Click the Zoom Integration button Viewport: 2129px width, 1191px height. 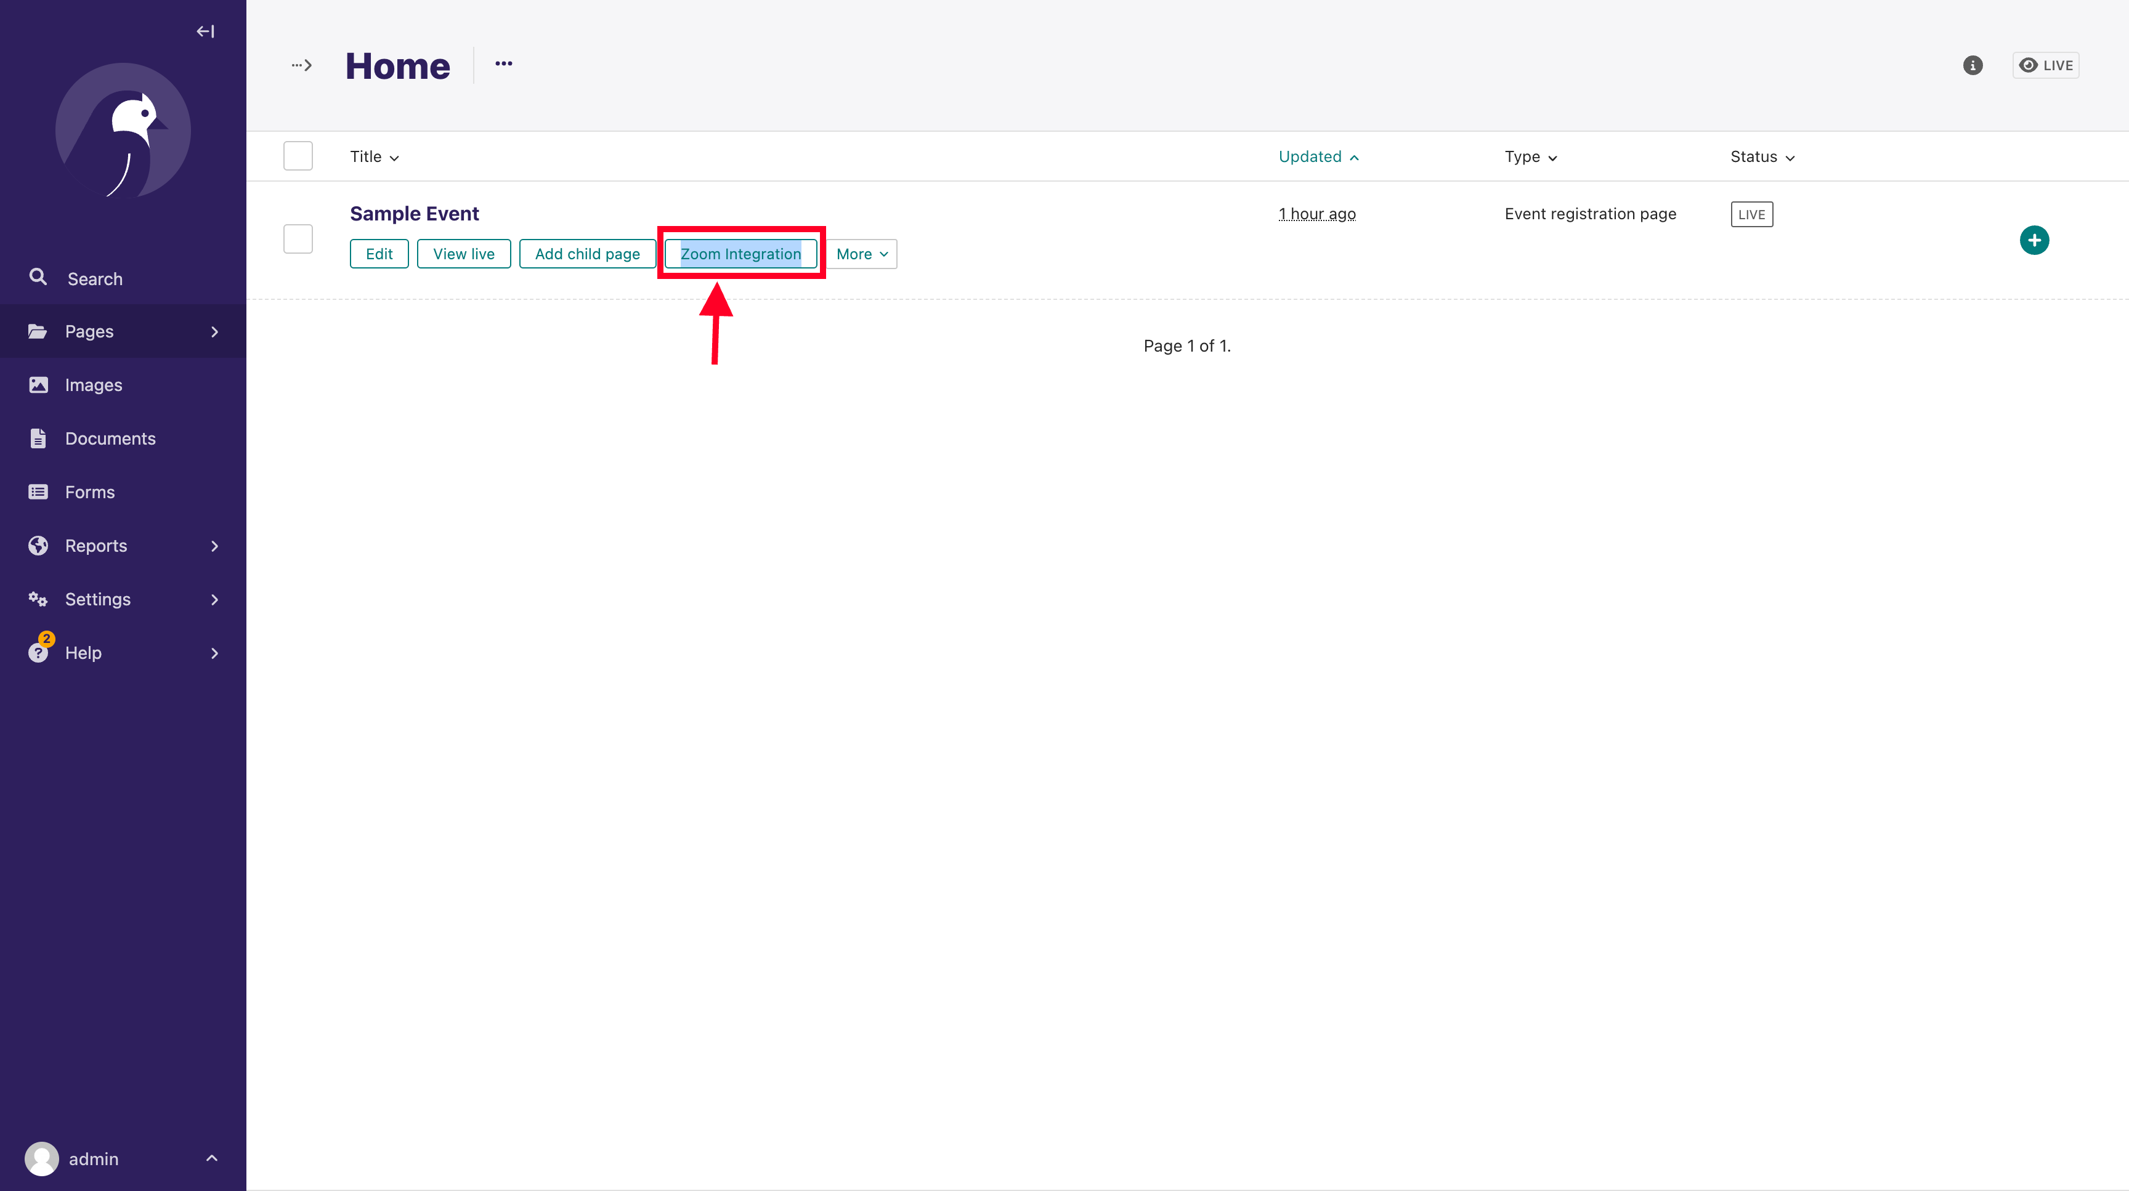click(x=741, y=253)
